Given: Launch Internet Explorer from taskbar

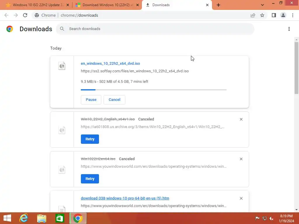Looking at the screenshot, I should [24, 218].
